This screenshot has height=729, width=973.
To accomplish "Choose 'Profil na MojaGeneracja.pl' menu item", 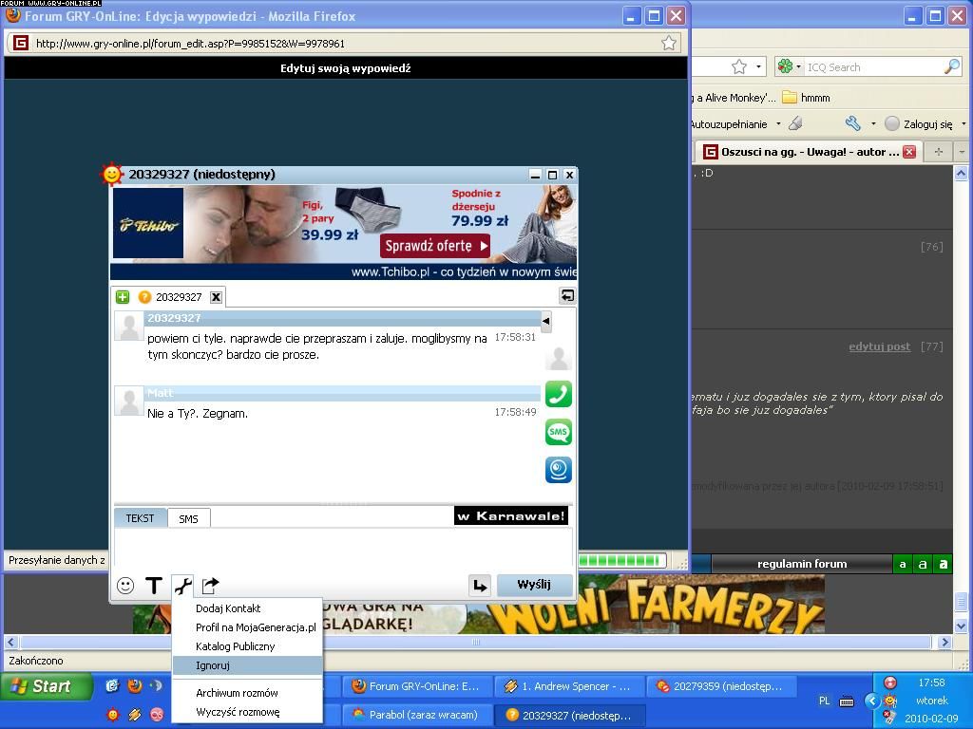I will (247, 627).
